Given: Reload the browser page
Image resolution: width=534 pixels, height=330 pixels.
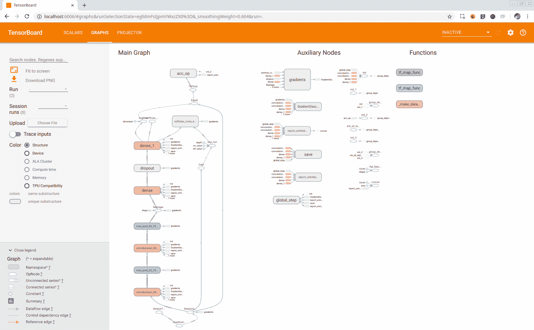Looking at the screenshot, I should click(27, 17).
